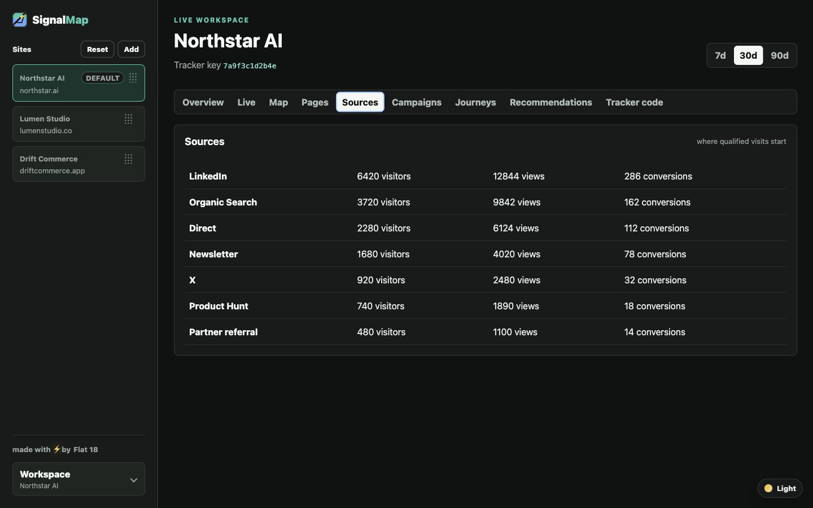813x508 pixels.
Task: Click the Product Hunt source name
Action: [x=218, y=306]
